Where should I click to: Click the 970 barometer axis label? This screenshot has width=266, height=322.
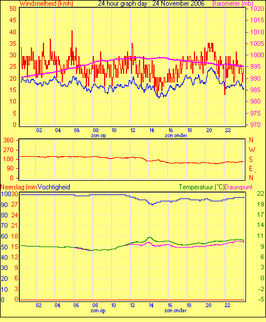(256, 125)
